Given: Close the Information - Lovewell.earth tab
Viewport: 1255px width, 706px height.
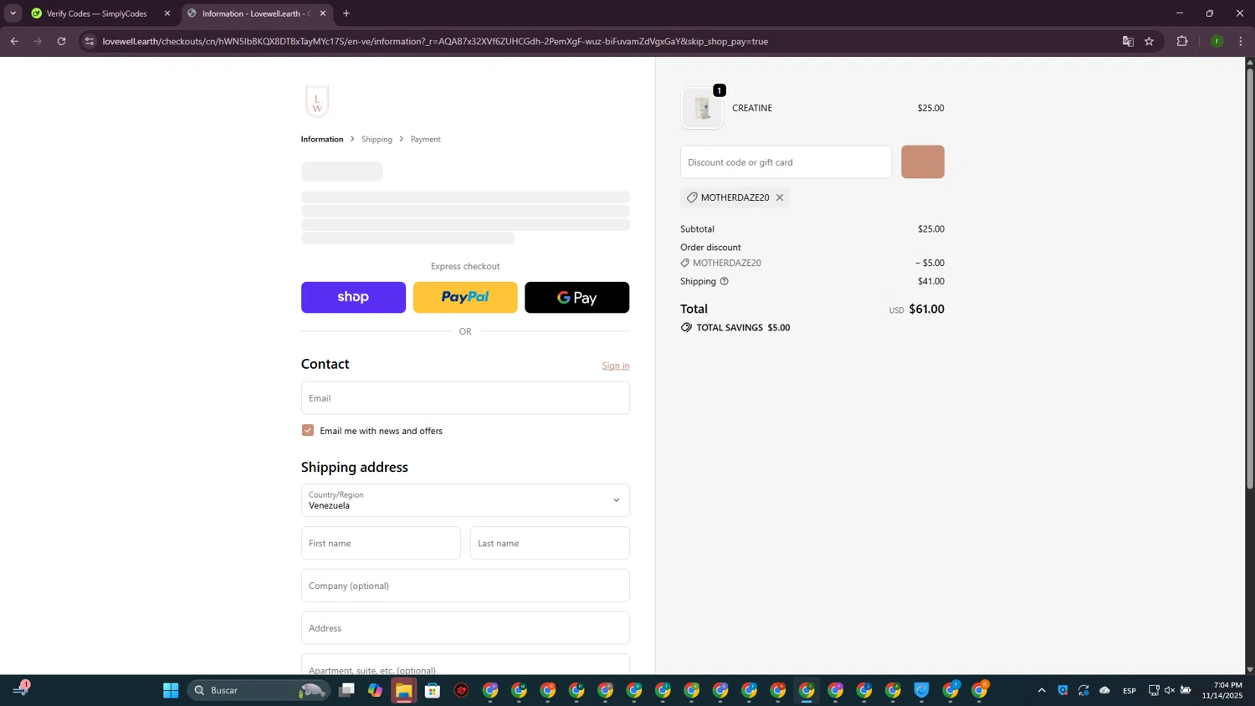Looking at the screenshot, I should coord(323,13).
